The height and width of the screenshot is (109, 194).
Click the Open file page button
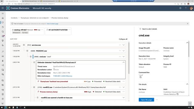[146, 100]
